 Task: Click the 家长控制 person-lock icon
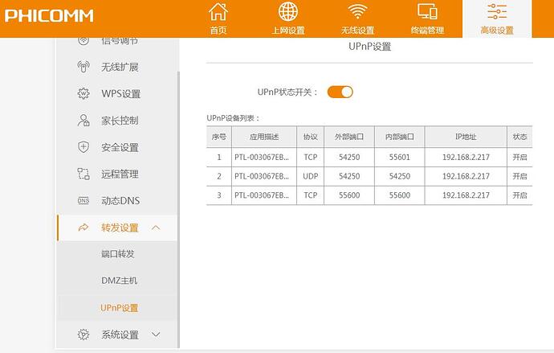(84, 121)
